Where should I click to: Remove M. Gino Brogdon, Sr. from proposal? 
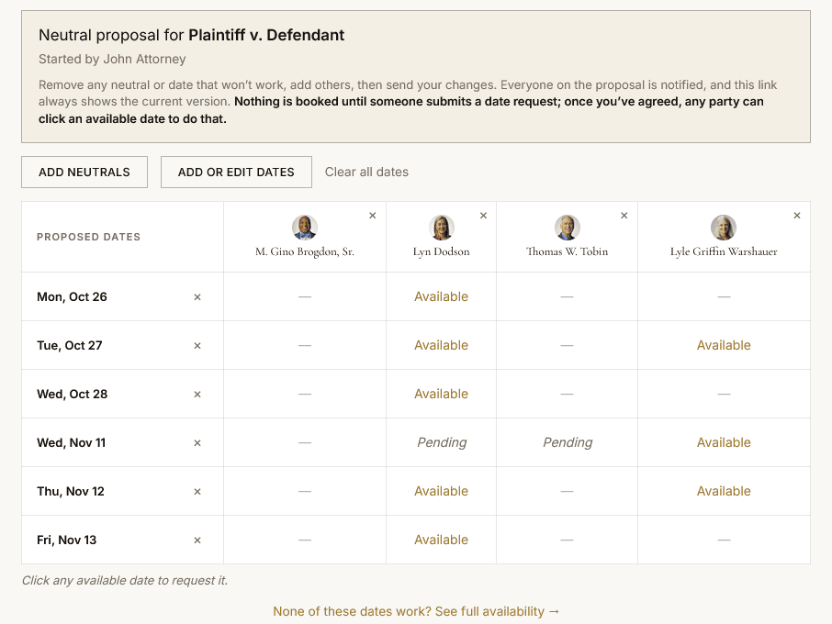pyautogui.click(x=373, y=216)
